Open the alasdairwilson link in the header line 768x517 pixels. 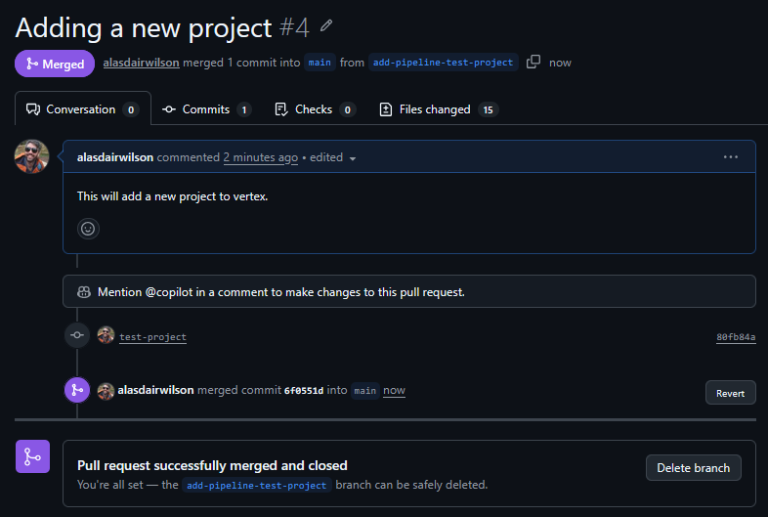point(141,63)
